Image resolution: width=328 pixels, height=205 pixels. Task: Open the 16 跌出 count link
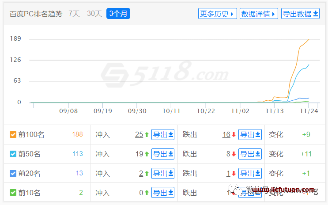coord(226,134)
